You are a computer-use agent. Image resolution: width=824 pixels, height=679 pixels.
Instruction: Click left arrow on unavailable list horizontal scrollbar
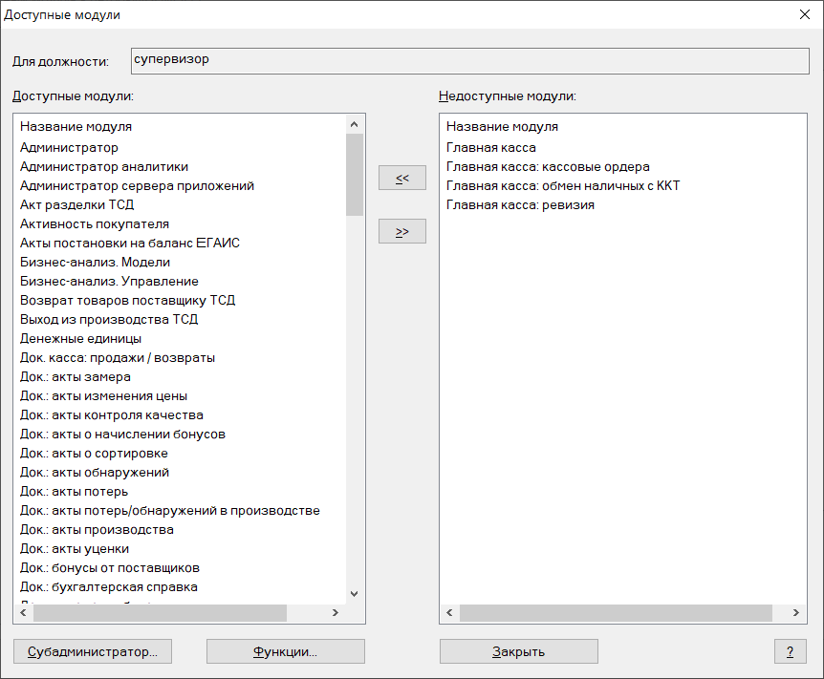tap(449, 613)
